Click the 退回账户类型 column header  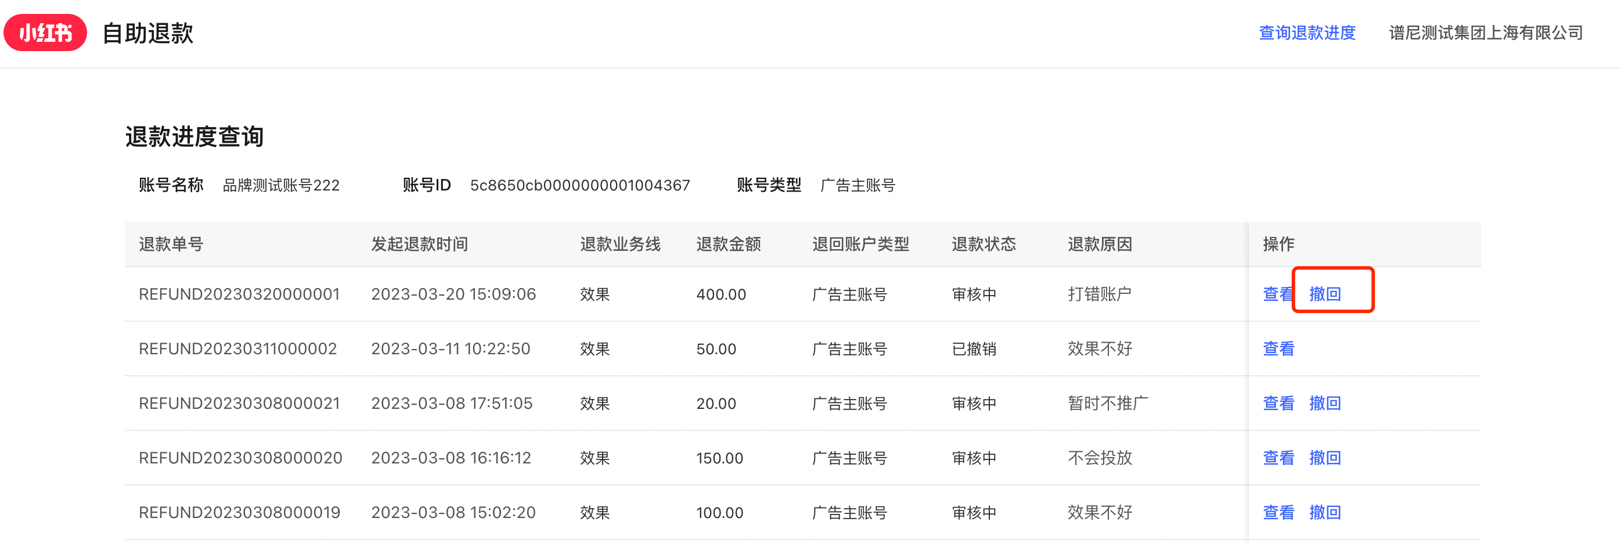pyautogui.click(x=861, y=244)
